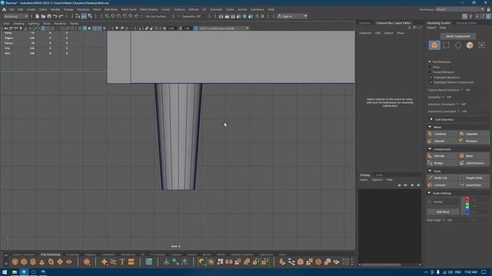Image resolution: width=492 pixels, height=276 pixels.
Task: Click the Undo toolbar icon
Action: pos(55,16)
